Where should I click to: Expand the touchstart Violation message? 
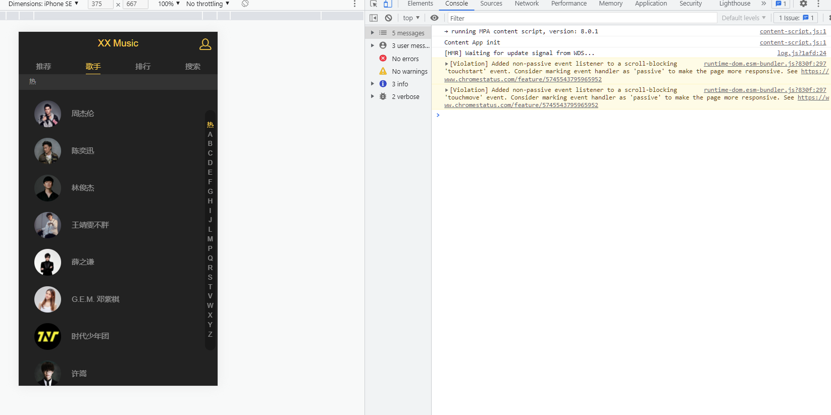446,64
